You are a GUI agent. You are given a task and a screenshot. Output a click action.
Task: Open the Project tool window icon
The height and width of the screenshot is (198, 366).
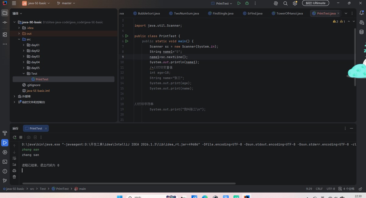tap(5, 13)
